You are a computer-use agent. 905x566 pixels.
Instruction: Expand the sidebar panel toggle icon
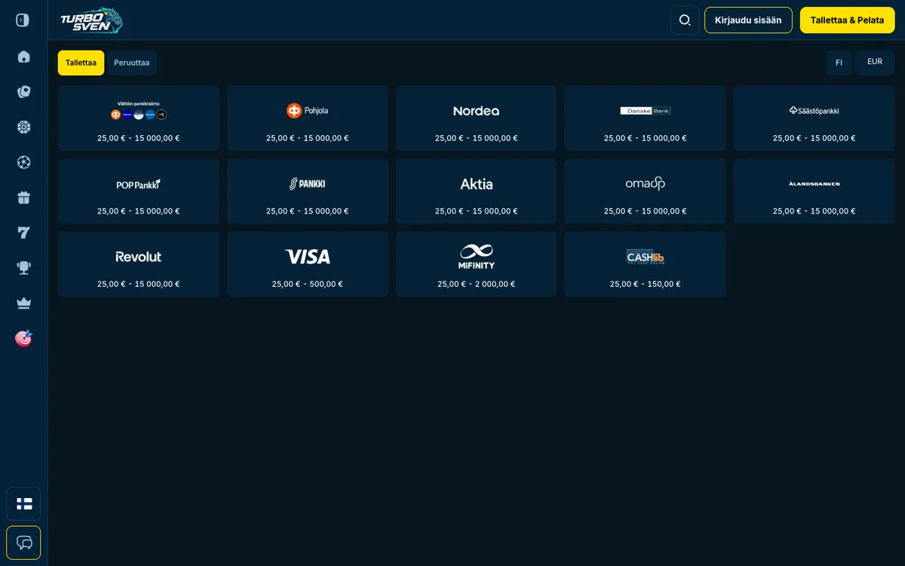[x=23, y=20]
